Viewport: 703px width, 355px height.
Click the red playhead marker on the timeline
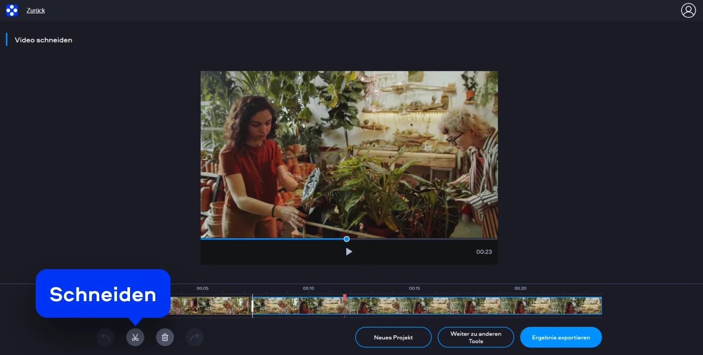[x=345, y=297]
